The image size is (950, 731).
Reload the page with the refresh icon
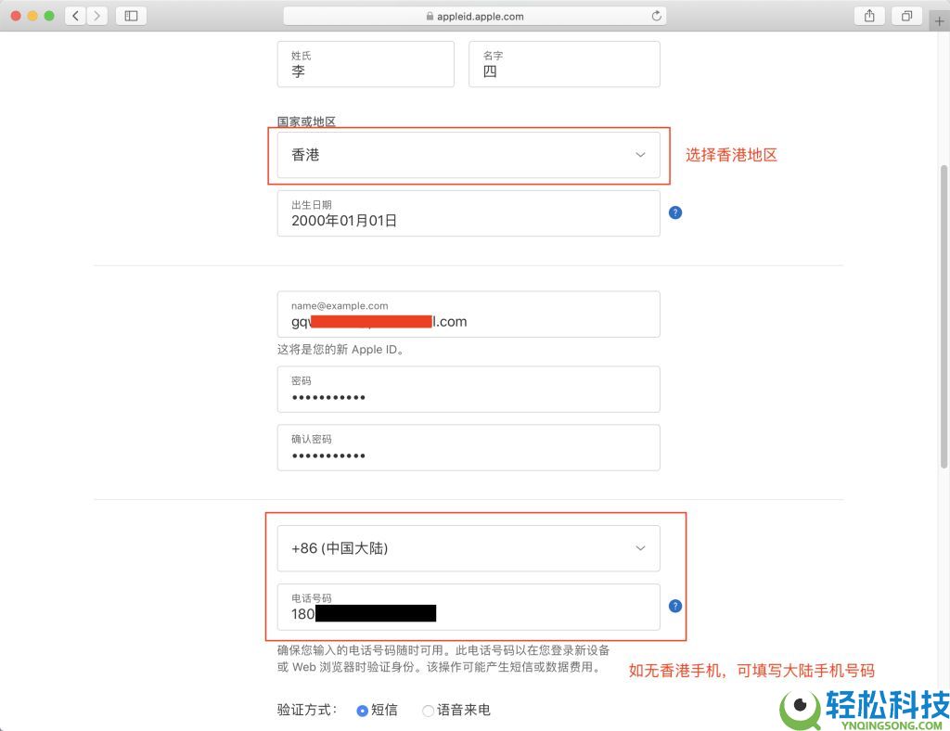[x=656, y=16]
